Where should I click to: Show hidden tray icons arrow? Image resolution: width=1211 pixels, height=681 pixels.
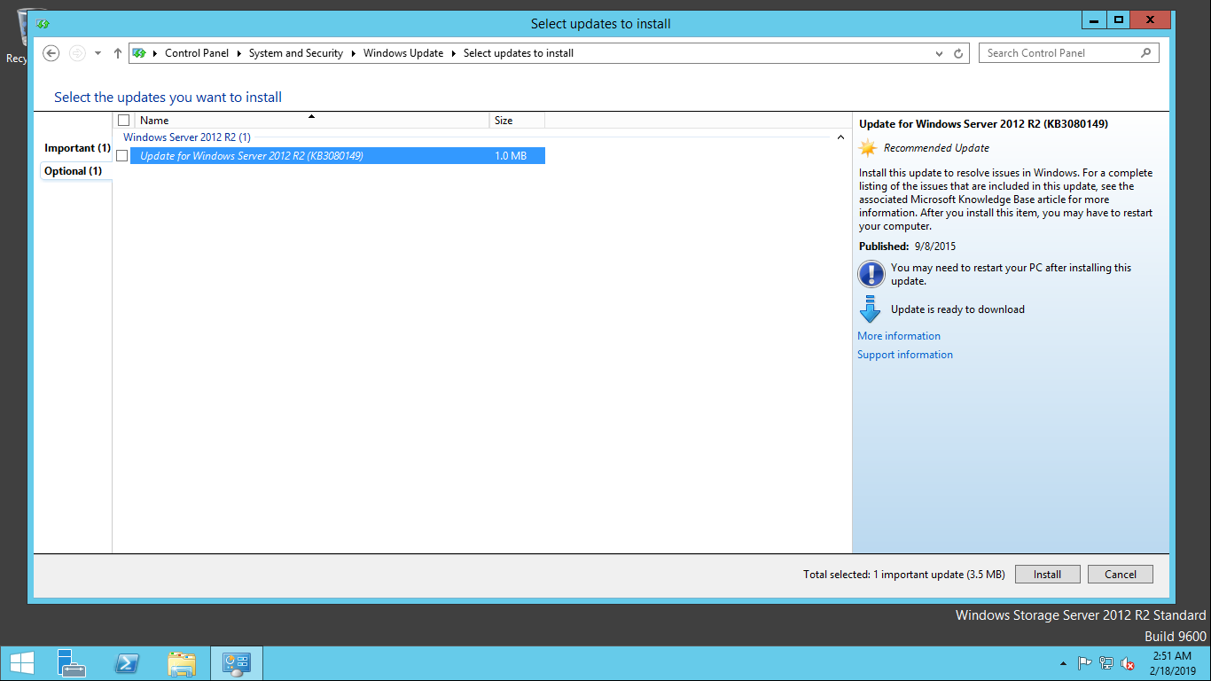(1063, 663)
